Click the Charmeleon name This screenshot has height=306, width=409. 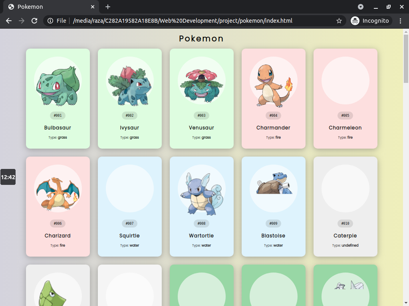click(x=345, y=128)
